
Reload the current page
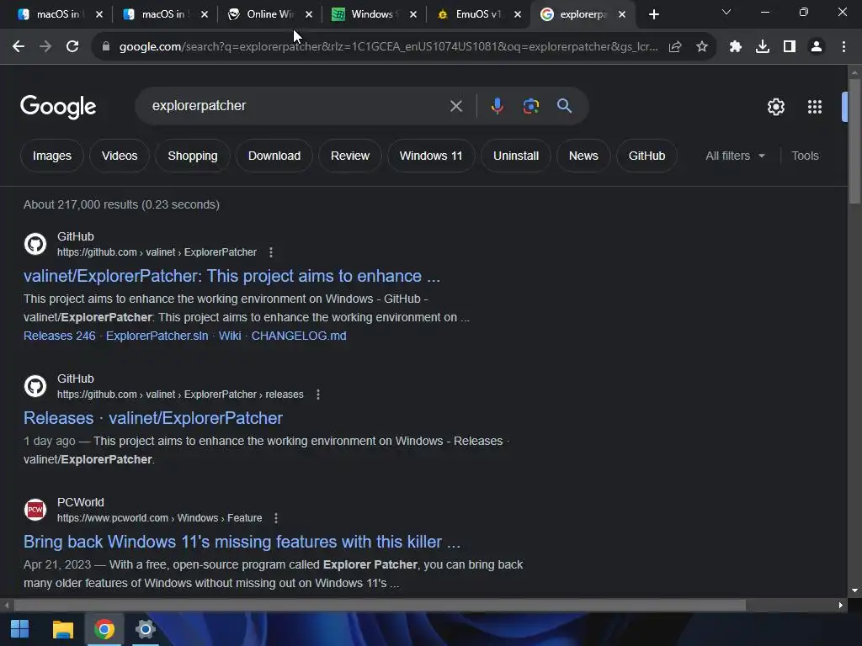click(x=72, y=47)
